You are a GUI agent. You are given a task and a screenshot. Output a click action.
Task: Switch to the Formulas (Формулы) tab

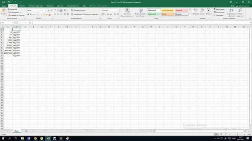[x=50, y=6]
